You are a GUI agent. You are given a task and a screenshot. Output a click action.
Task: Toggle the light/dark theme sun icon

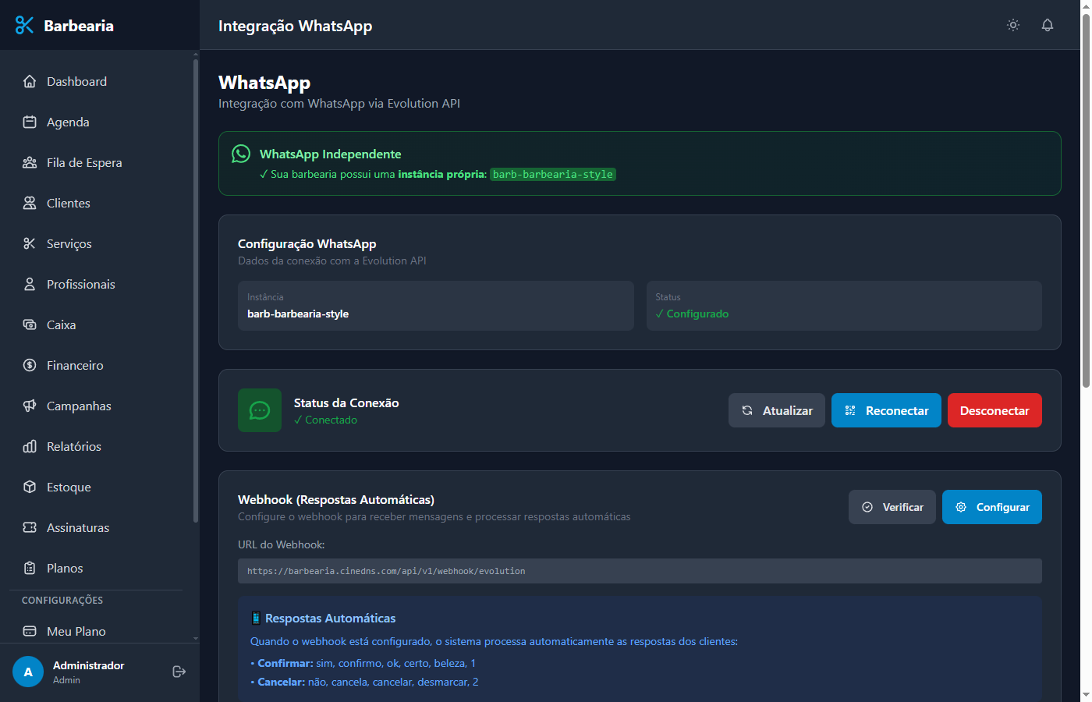point(1013,25)
